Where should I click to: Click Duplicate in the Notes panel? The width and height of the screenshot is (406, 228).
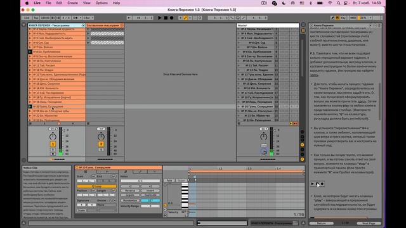coord(150,195)
